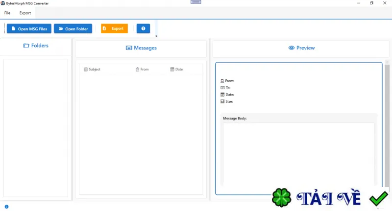The height and width of the screenshot is (211, 392).
Task: Click the orange Export button
Action: click(114, 28)
